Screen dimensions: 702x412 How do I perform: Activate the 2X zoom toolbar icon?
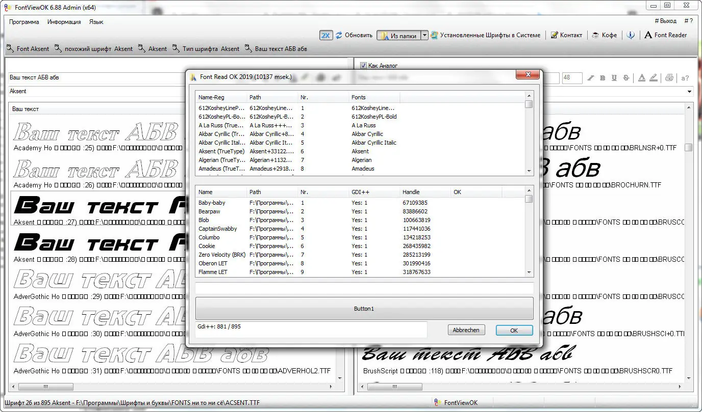(326, 35)
